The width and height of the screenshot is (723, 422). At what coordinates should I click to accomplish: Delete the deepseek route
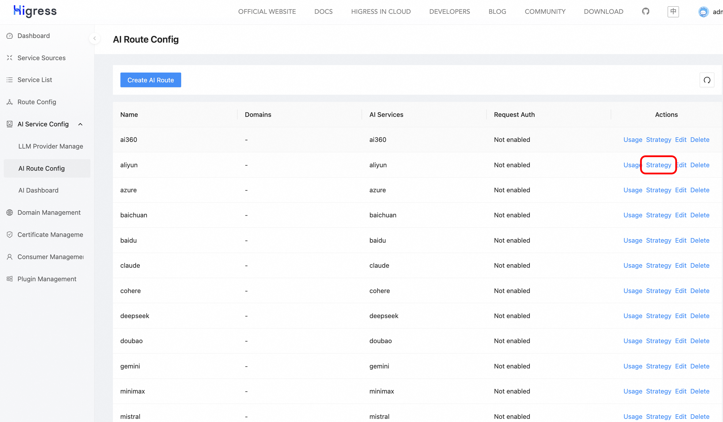700,316
